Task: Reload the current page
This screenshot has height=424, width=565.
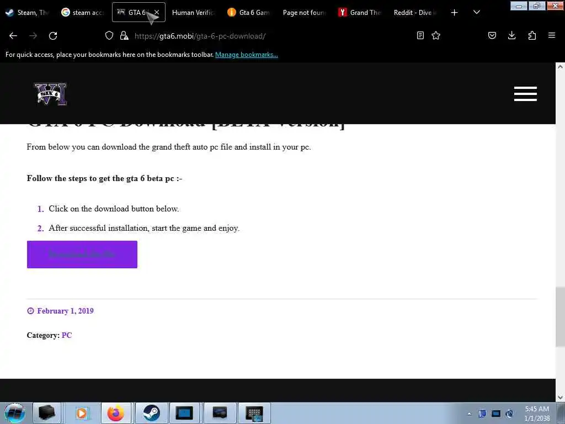Action: (53, 36)
